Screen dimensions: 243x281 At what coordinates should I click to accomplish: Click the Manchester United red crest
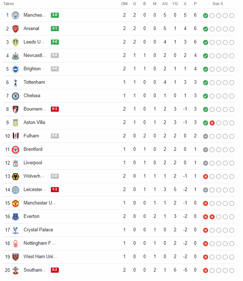15,203
